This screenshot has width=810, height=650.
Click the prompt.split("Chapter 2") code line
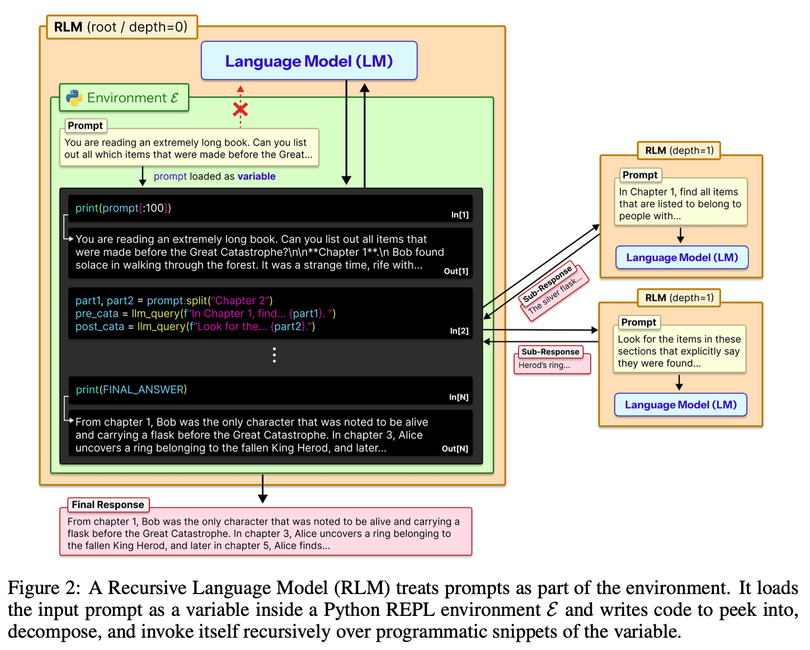point(174,301)
